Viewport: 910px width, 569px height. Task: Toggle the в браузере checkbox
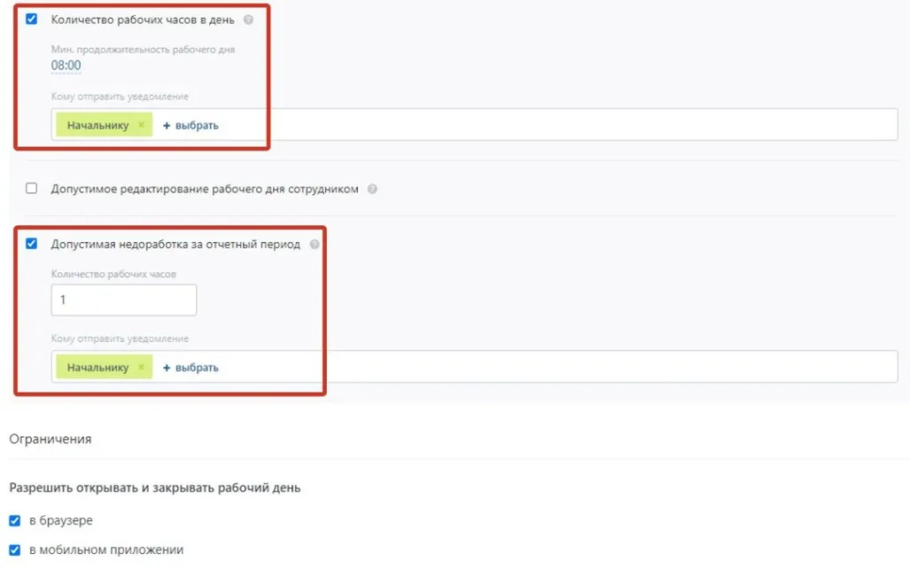[x=14, y=520]
